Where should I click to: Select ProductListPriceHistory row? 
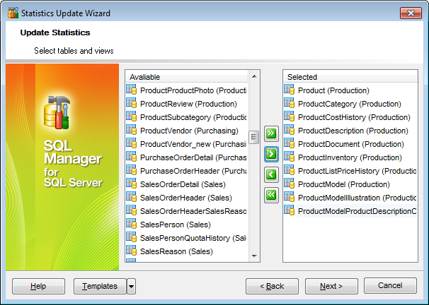[350, 171]
